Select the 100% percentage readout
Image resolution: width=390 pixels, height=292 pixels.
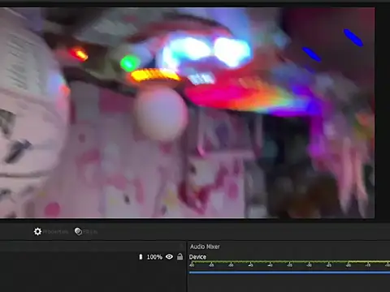154,257
